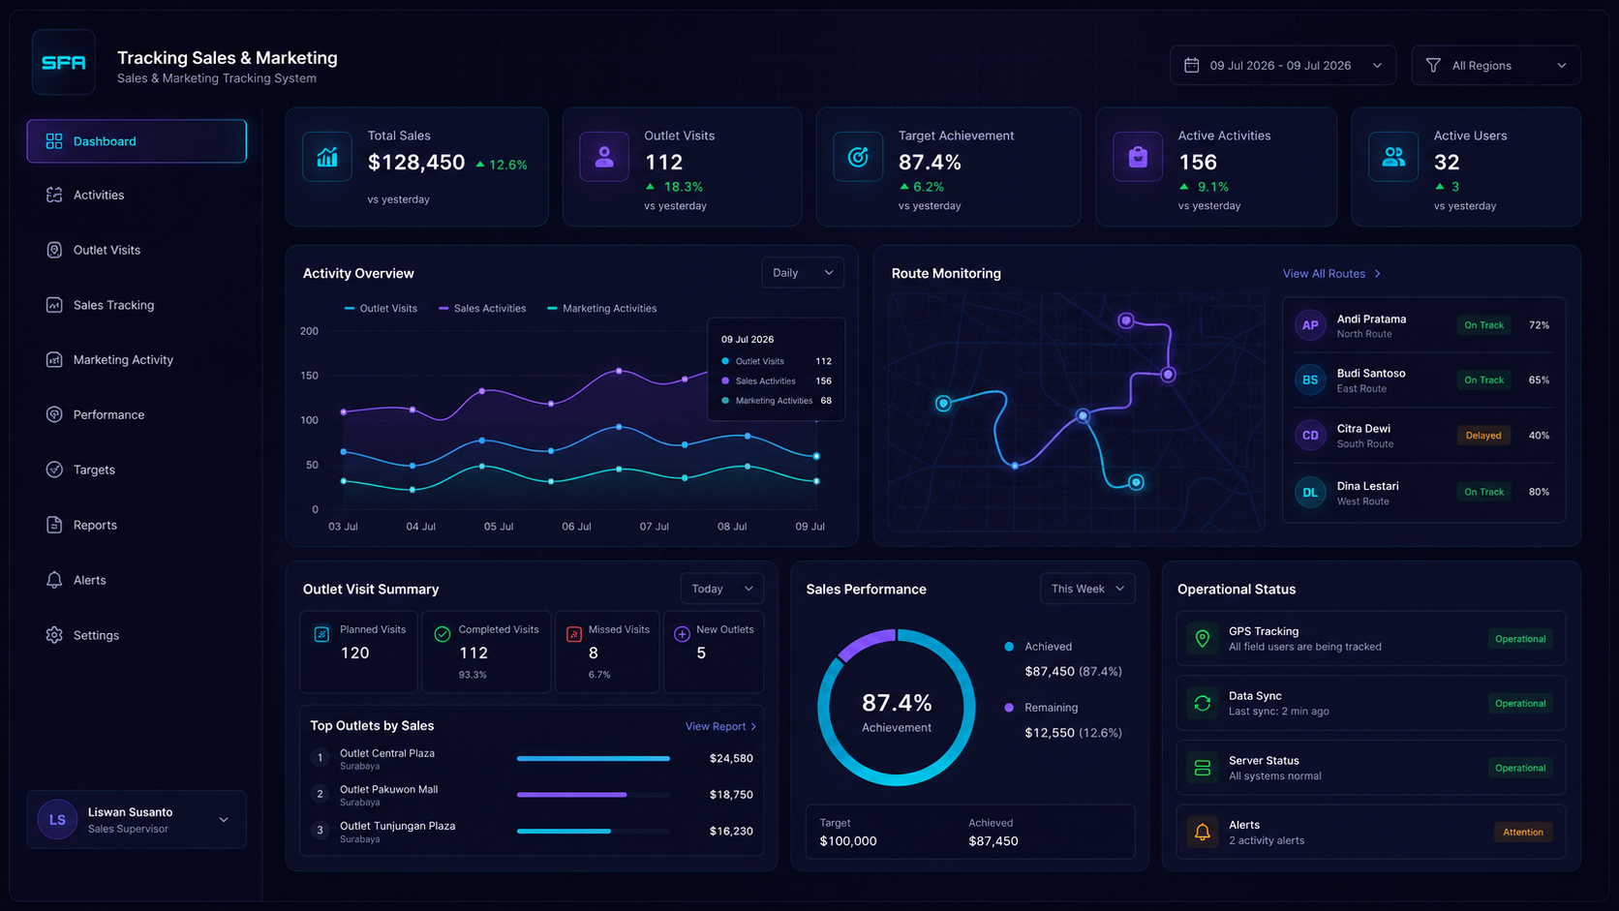Click Outlet Tunjungan Plaza sales progress bar
The image size is (1619, 911).
point(594,831)
